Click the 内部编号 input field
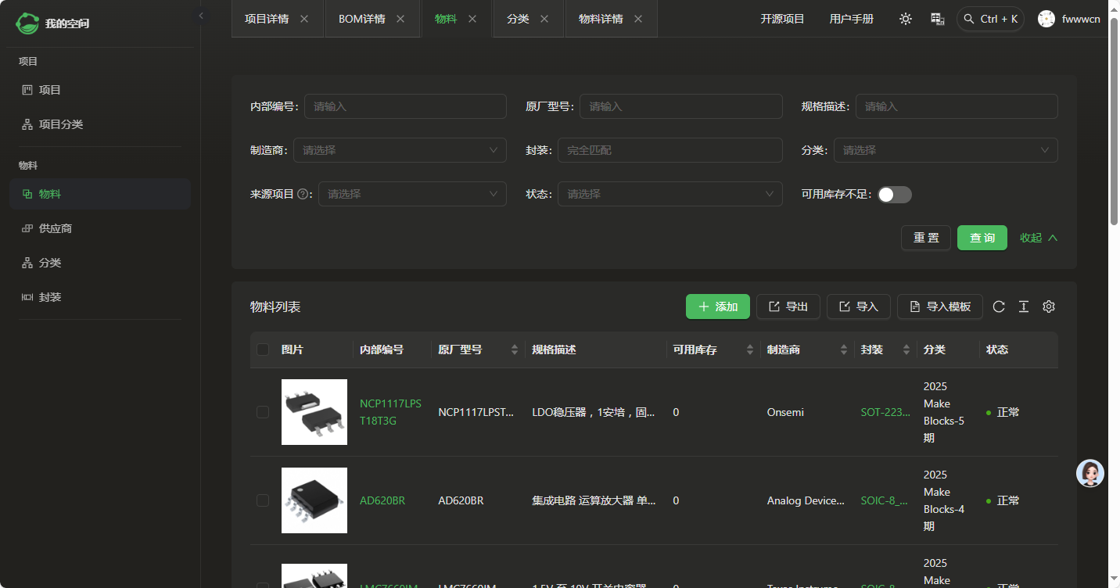This screenshot has width=1120, height=588. [405, 106]
